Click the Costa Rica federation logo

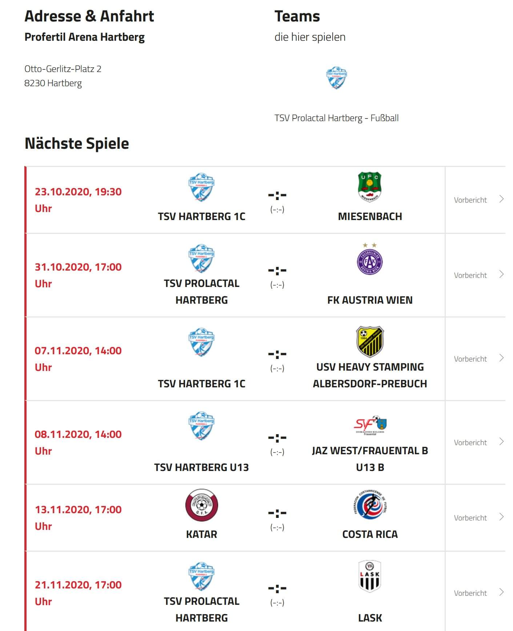[370, 505]
